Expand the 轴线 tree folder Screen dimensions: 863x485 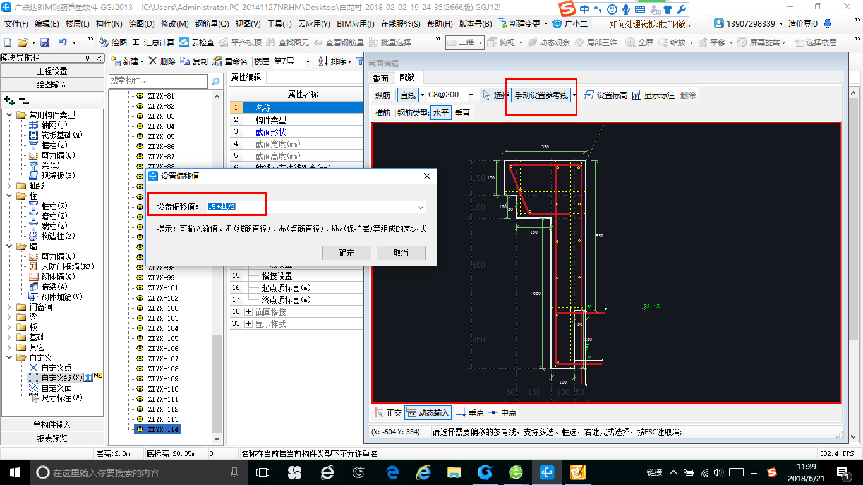(x=9, y=186)
